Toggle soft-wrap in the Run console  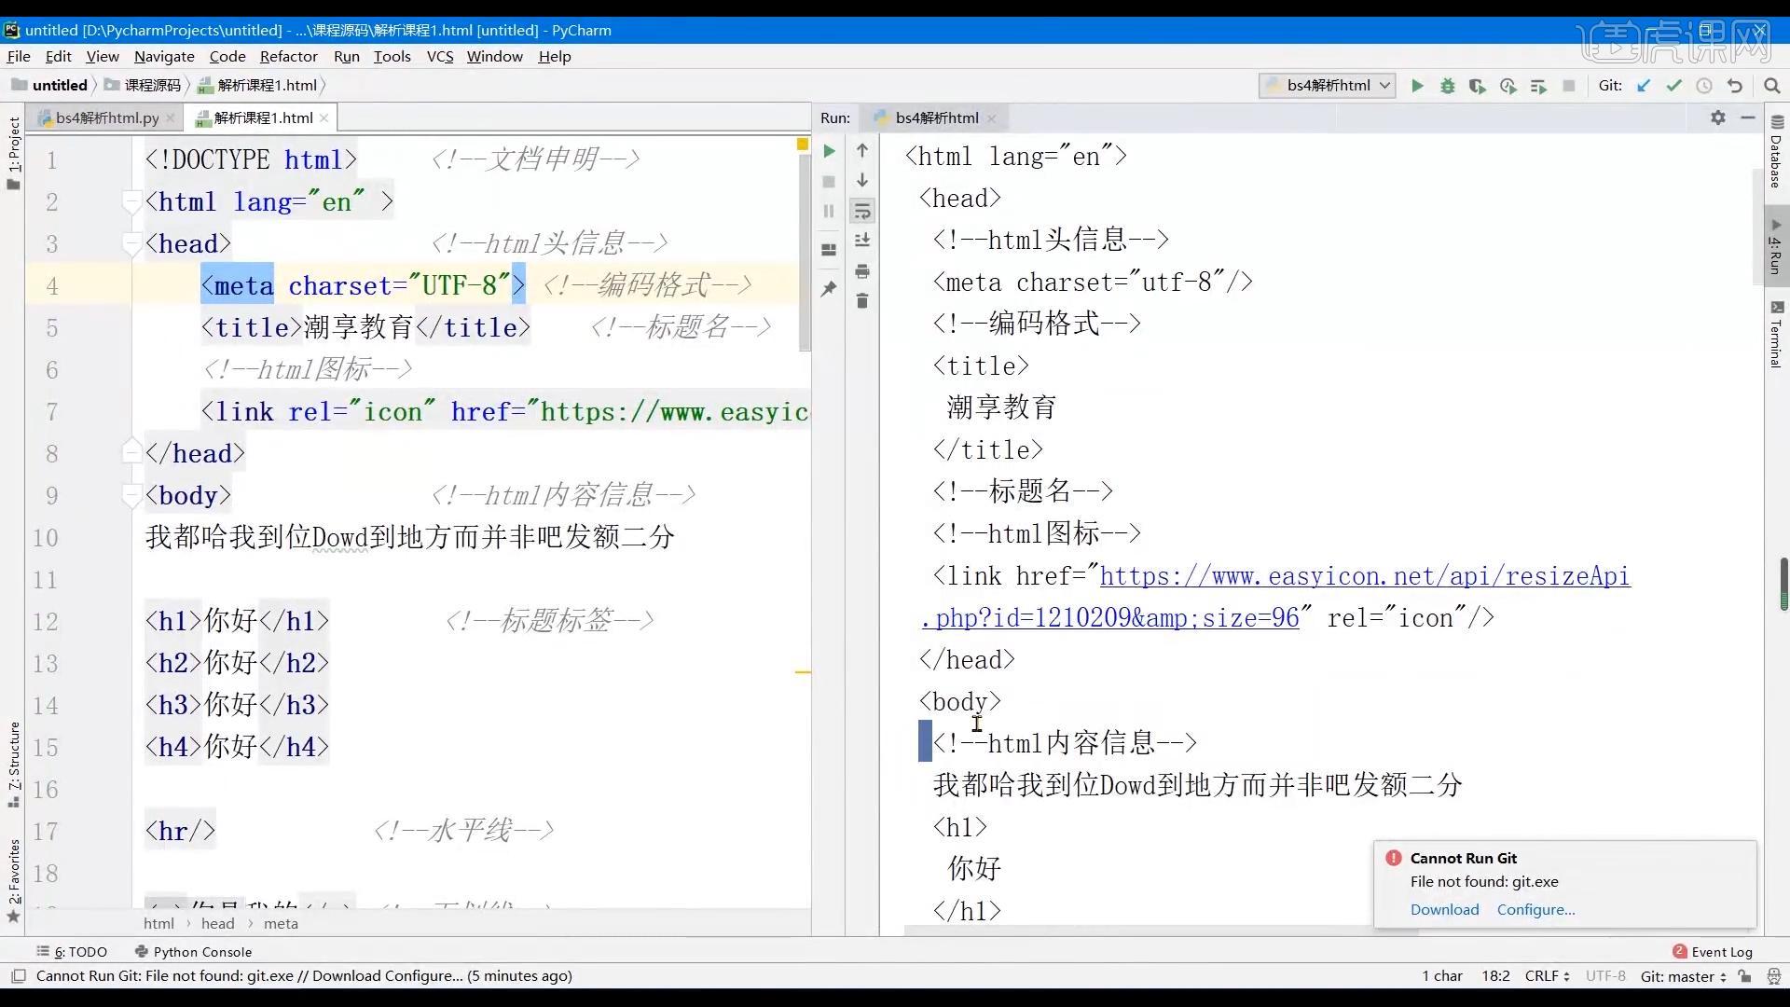click(x=862, y=212)
